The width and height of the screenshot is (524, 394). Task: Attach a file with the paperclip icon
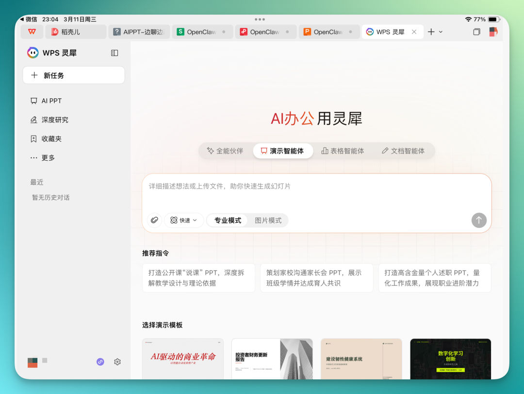coord(154,220)
